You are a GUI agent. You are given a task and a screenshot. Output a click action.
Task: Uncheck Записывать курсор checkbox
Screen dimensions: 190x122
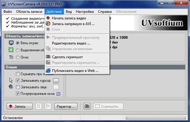(18, 81)
